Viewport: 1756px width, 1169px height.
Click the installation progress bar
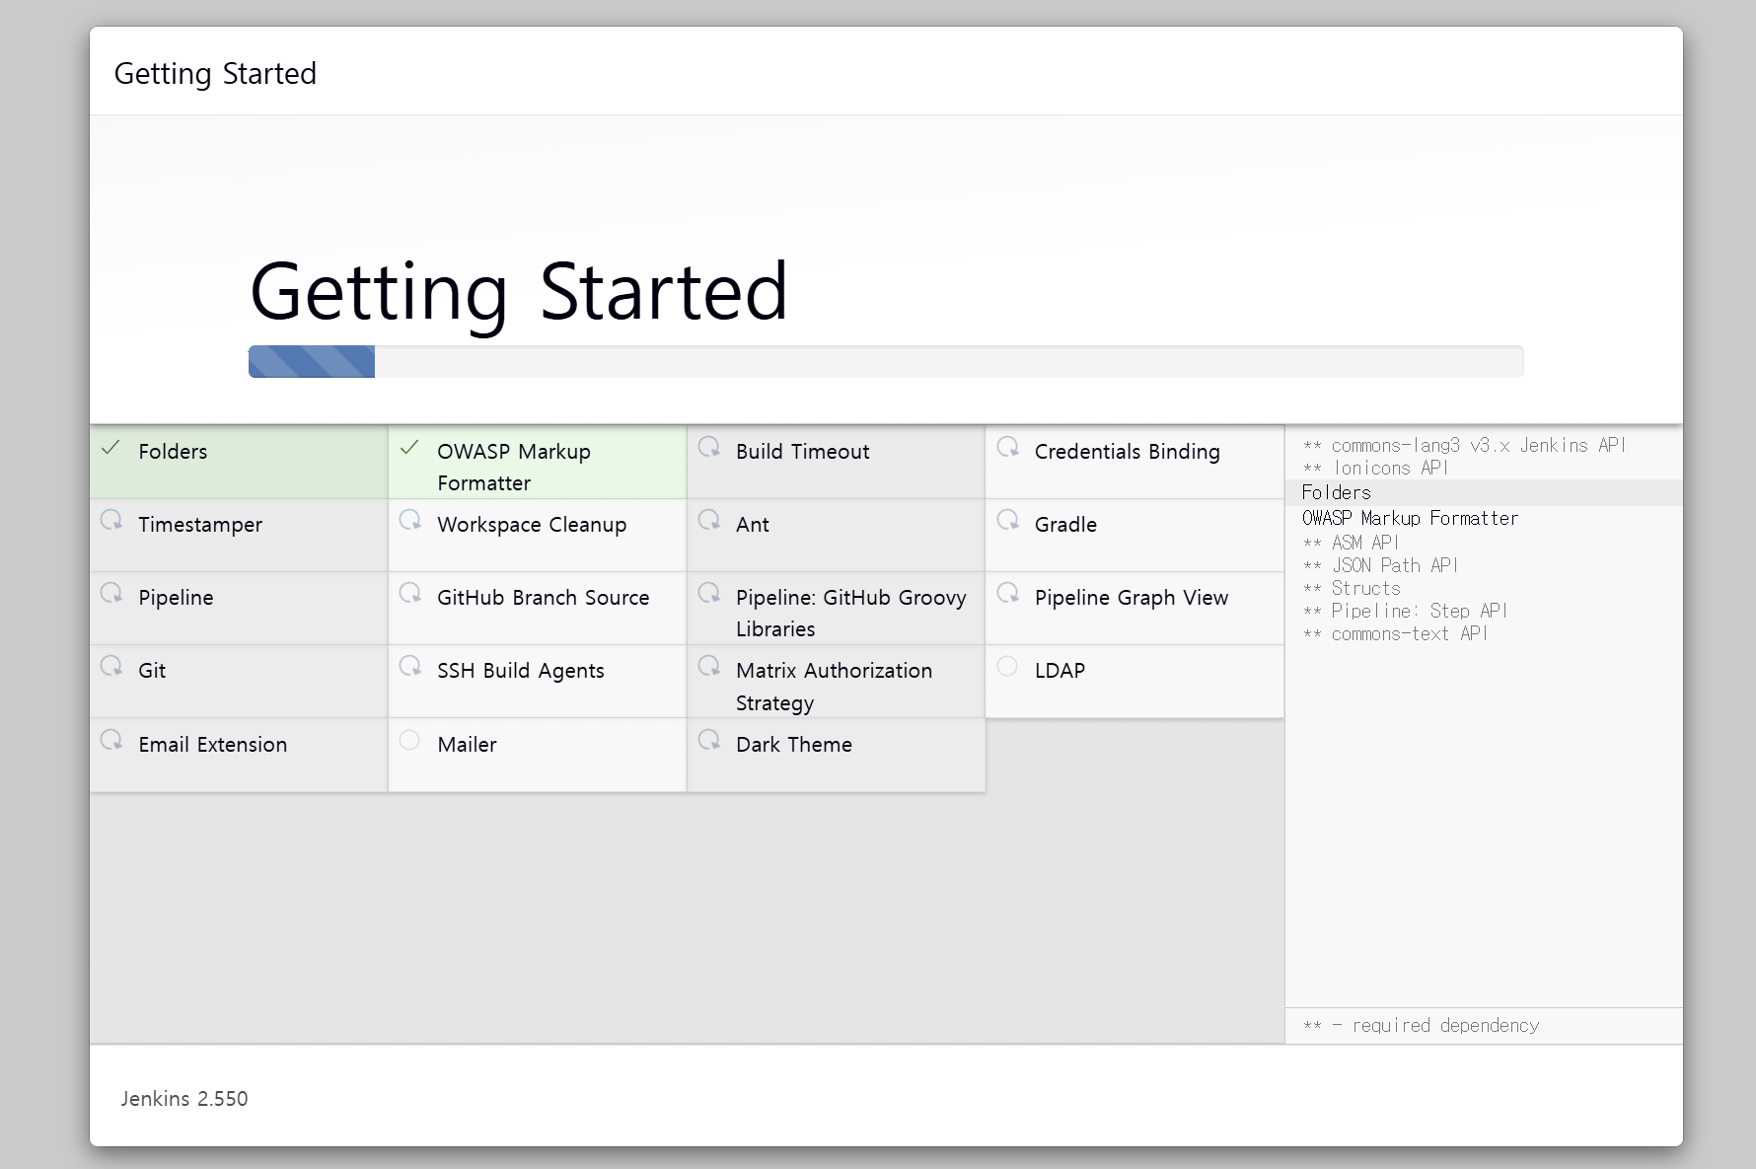pos(886,361)
